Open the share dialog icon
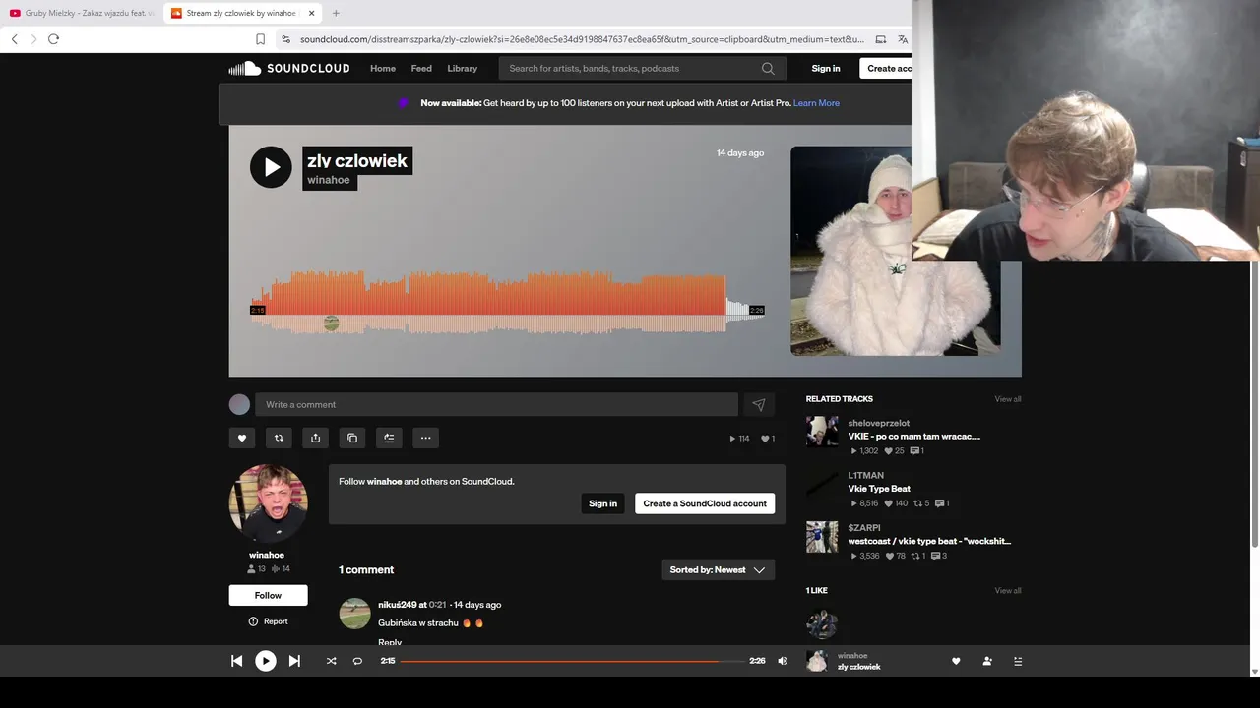The width and height of the screenshot is (1260, 708). [315, 438]
